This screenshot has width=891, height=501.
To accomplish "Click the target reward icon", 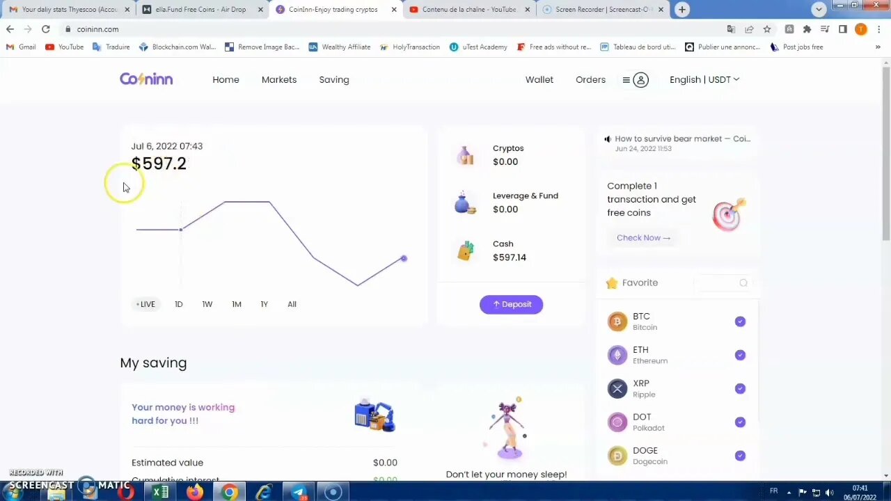I will click(729, 214).
